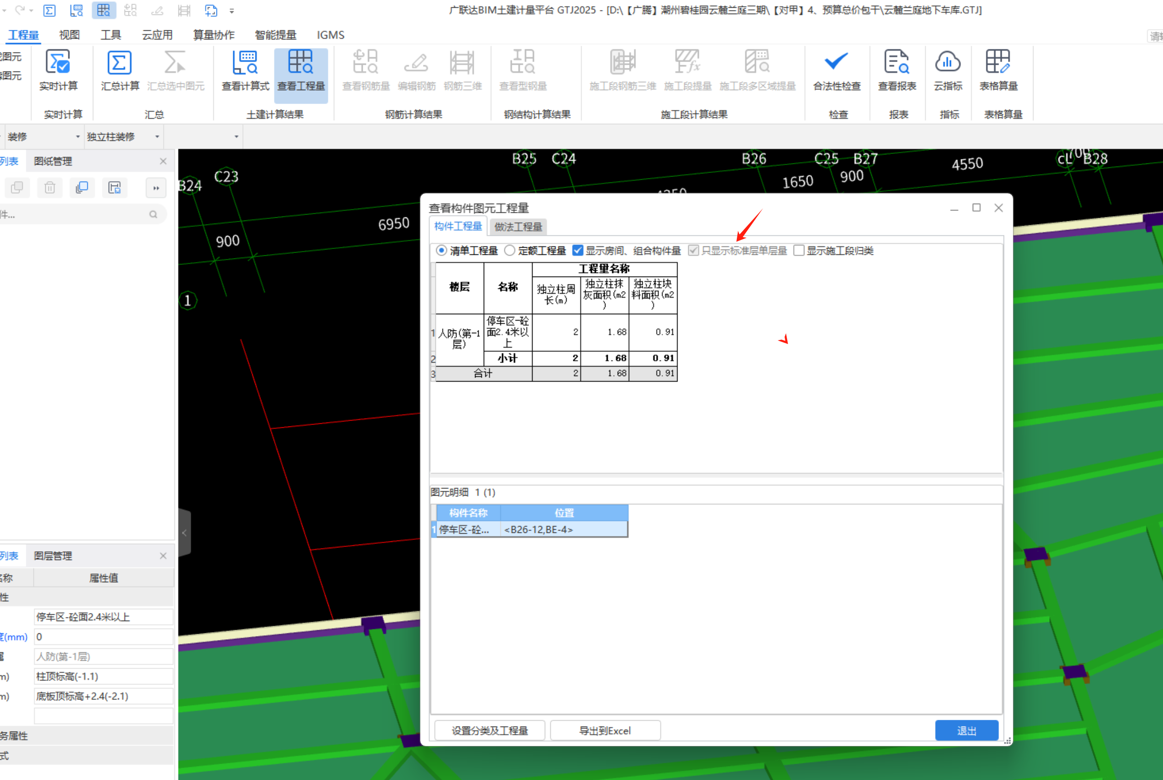Run 汇总计算 from the ribbon

[120, 70]
